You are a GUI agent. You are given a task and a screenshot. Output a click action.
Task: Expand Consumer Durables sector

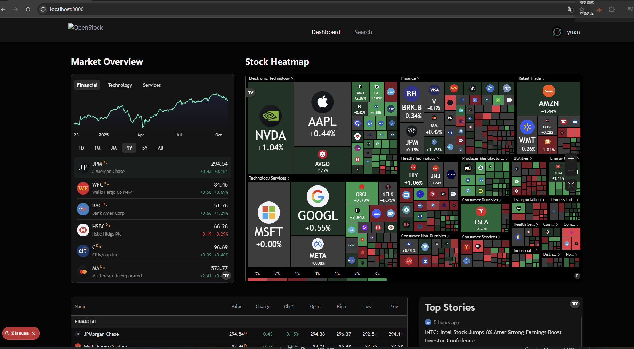click(x=482, y=200)
